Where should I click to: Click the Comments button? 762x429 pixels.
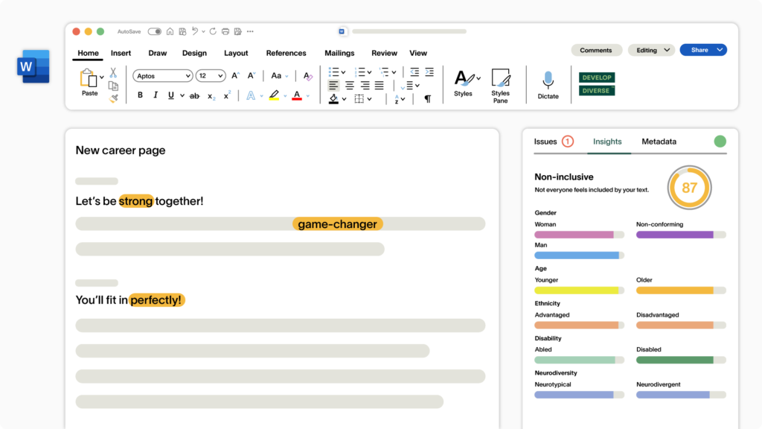click(x=596, y=50)
